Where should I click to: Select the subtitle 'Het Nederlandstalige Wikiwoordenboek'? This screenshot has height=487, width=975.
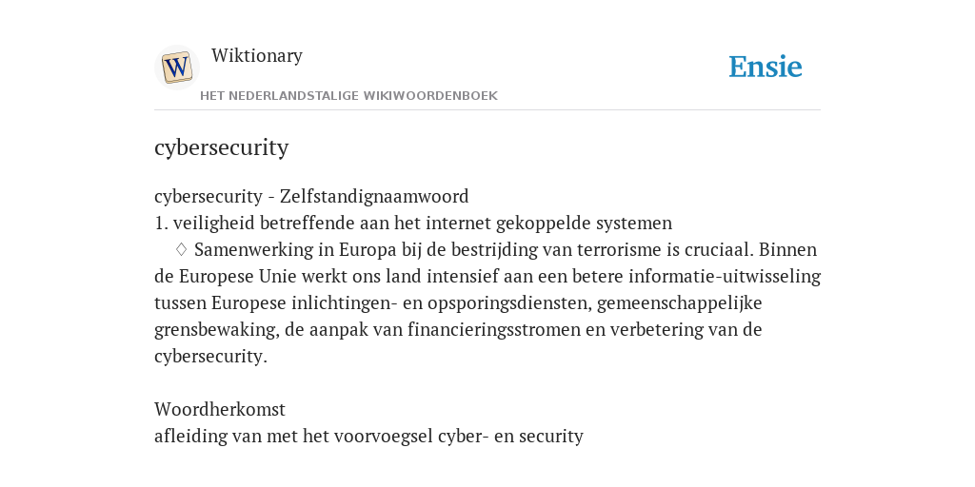click(348, 96)
